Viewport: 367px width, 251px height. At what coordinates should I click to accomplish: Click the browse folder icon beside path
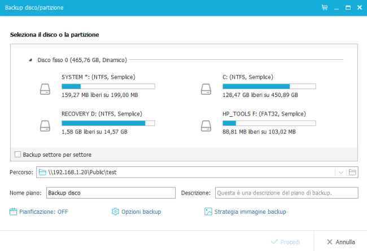click(352, 172)
